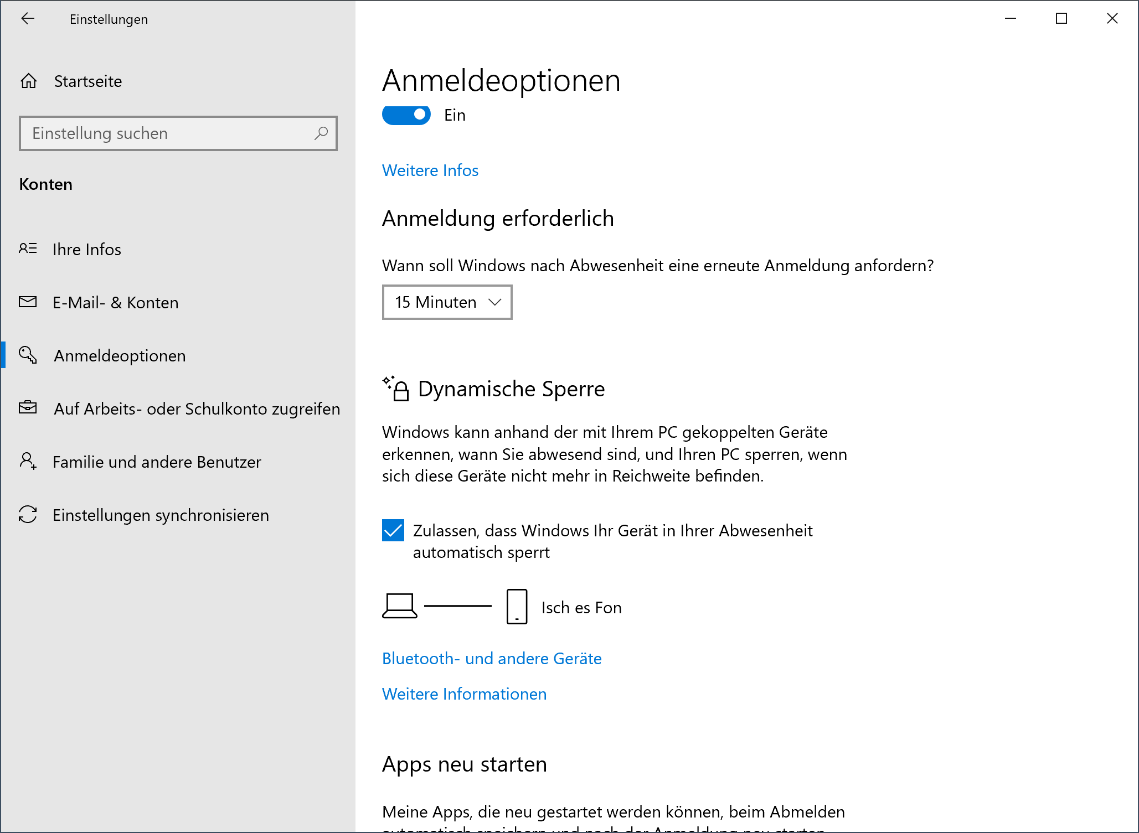Go to Ihre Infos section
1139x833 pixels.
click(87, 249)
